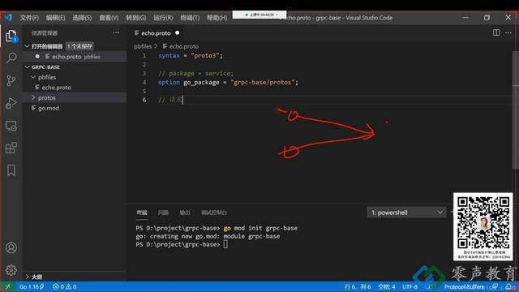Click echo.proto breadcrumb segment
This screenshot has height=292, width=519.
(181, 46)
